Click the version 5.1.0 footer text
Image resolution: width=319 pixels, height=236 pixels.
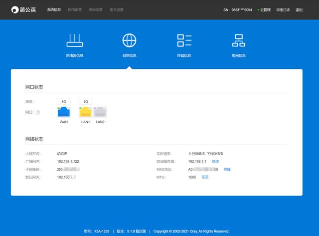point(132,232)
